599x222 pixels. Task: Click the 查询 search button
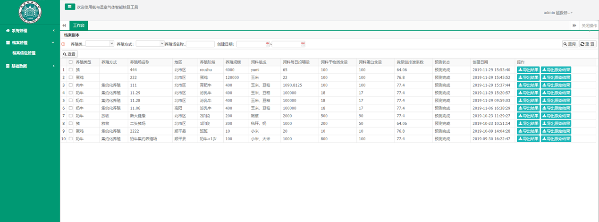(570, 44)
